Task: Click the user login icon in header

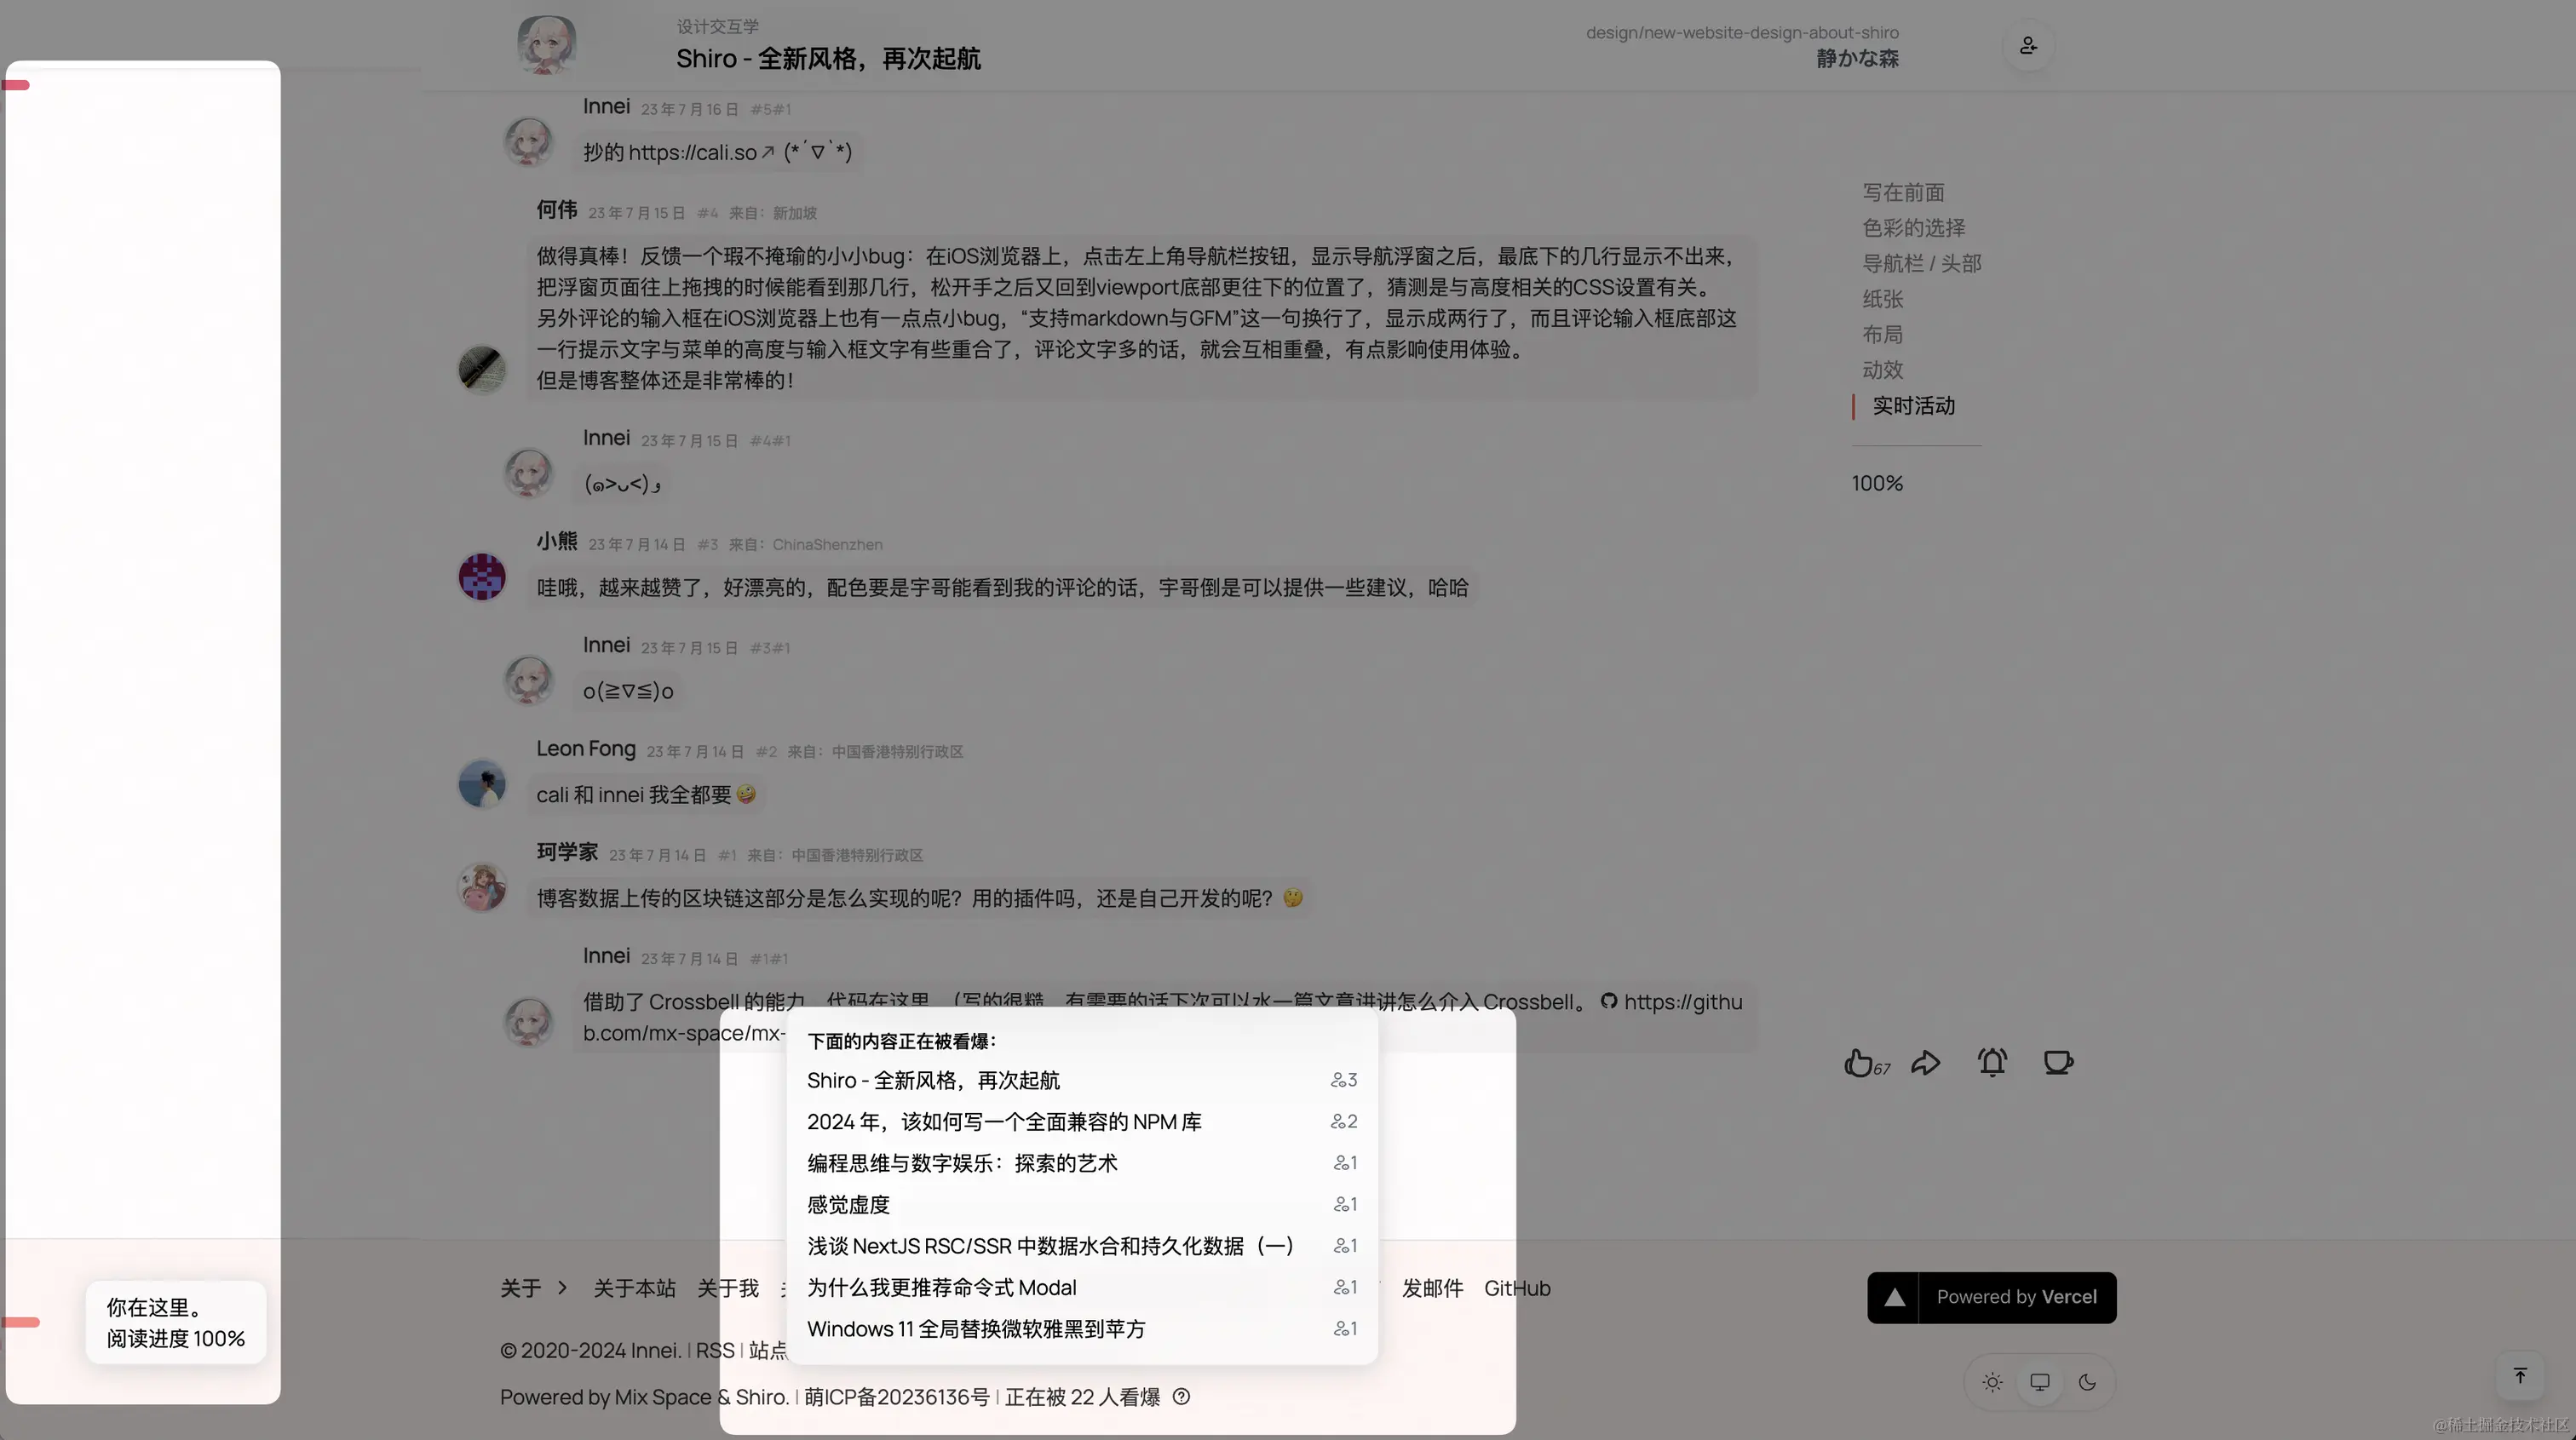Action: pyautogui.click(x=2028, y=45)
